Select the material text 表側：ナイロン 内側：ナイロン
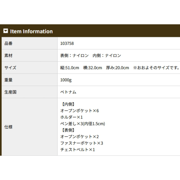 (x=91, y=56)
